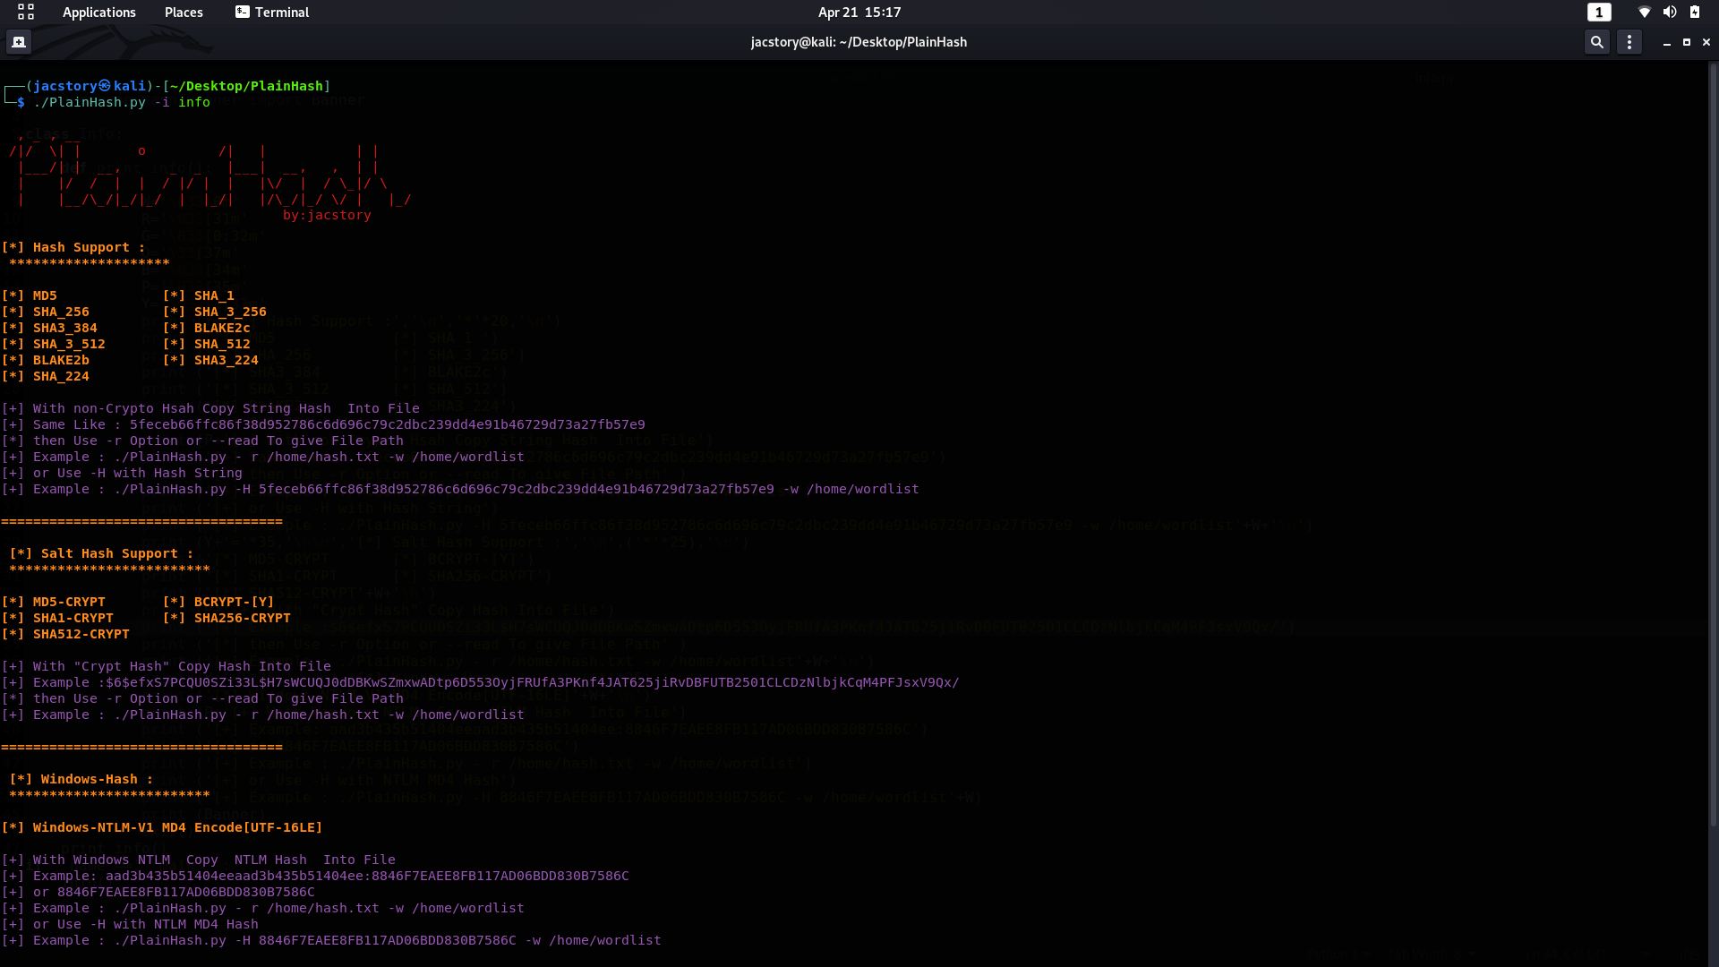Open the Terminal app menu label

(281, 12)
